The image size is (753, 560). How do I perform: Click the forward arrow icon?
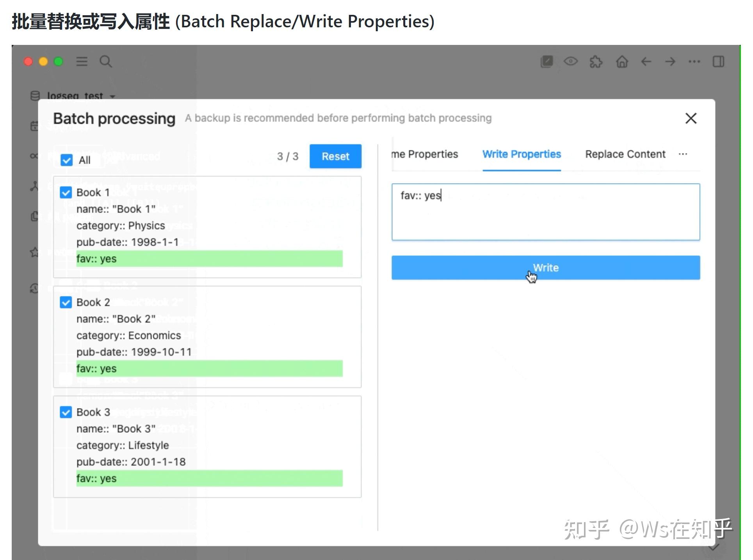[x=670, y=61]
